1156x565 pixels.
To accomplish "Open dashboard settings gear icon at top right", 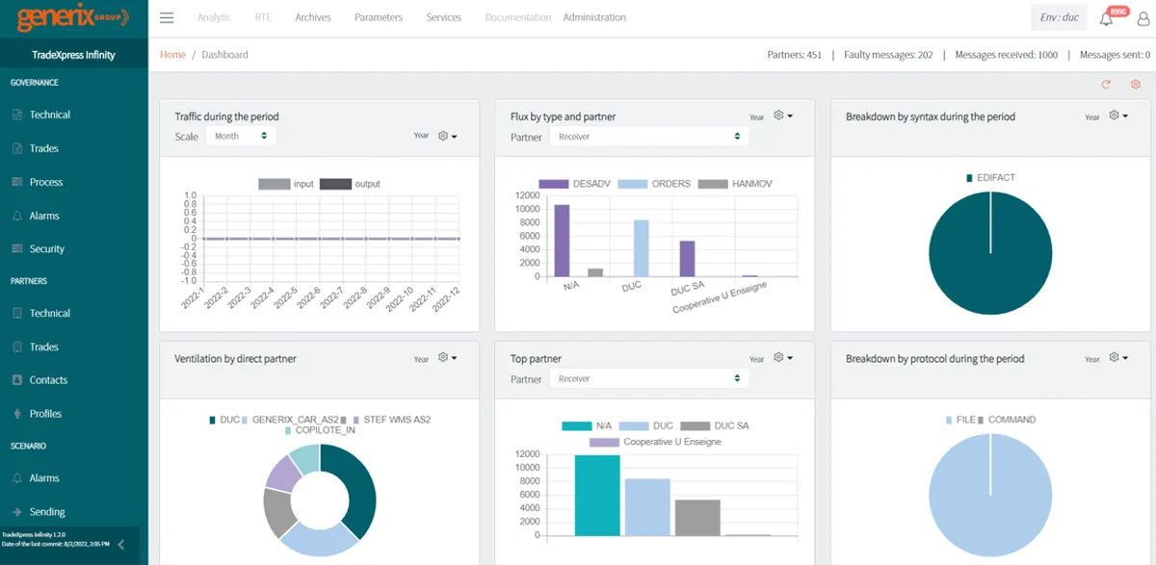I will pos(1136,85).
